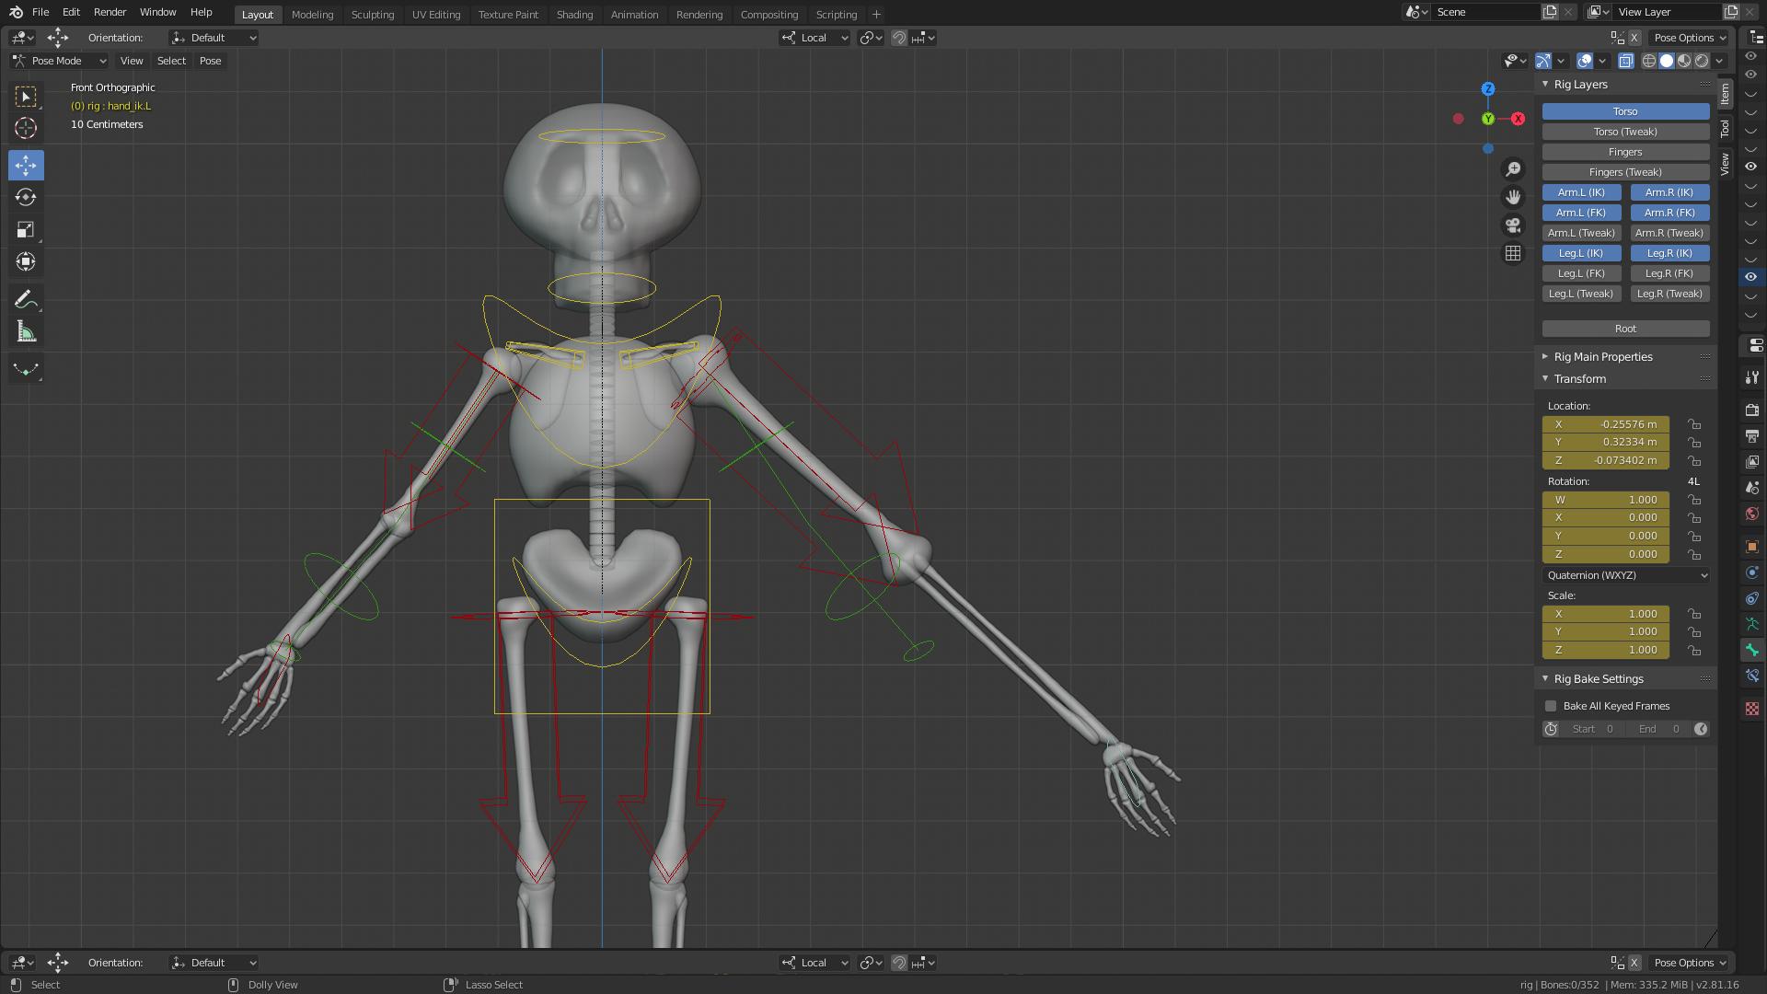Open the Bone properties tab
1767x994 pixels.
(1752, 650)
